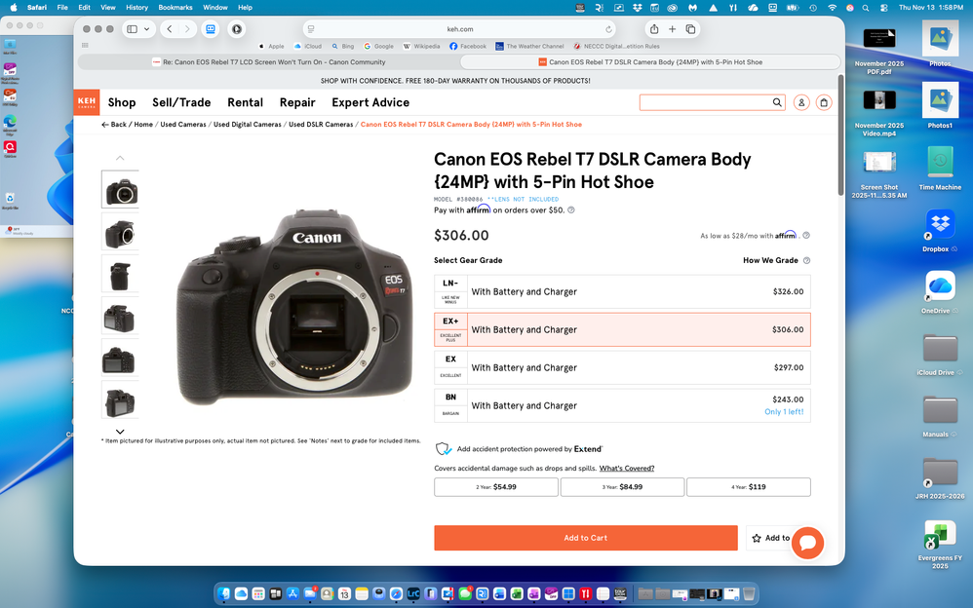Open the chat bubble in bottom-right corner
This screenshot has height=608, width=973.
click(x=807, y=543)
